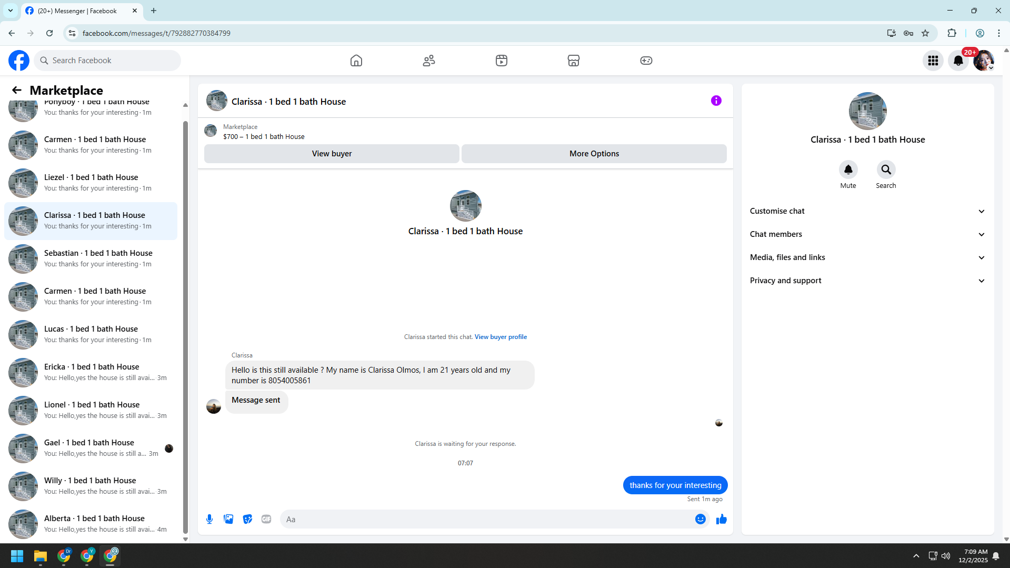Image resolution: width=1010 pixels, height=568 pixels.
Task: Search in conversation using magnifier icon
Action: pyautogui.click(x=886, y=170)
